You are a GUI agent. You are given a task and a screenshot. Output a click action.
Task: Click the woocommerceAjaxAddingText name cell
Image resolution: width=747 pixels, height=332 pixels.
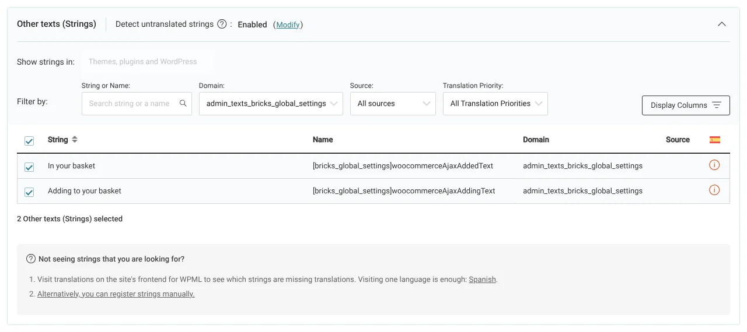click(404, 191)
